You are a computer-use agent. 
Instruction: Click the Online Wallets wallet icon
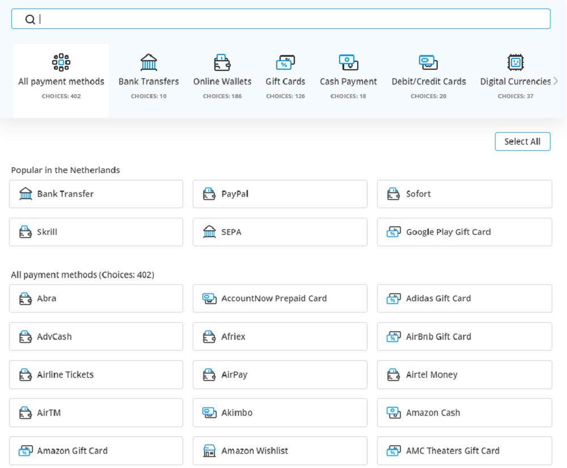(222, 62)
